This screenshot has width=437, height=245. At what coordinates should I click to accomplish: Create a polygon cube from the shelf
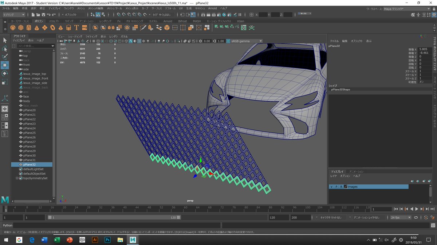[21, 28]
